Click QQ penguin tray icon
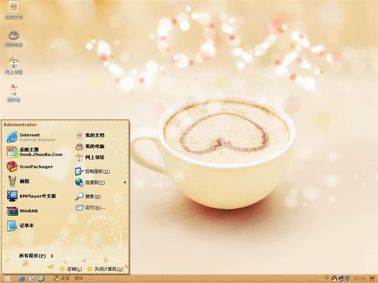The height and width of the screenshot is (283, 378). tap(334, 278)
